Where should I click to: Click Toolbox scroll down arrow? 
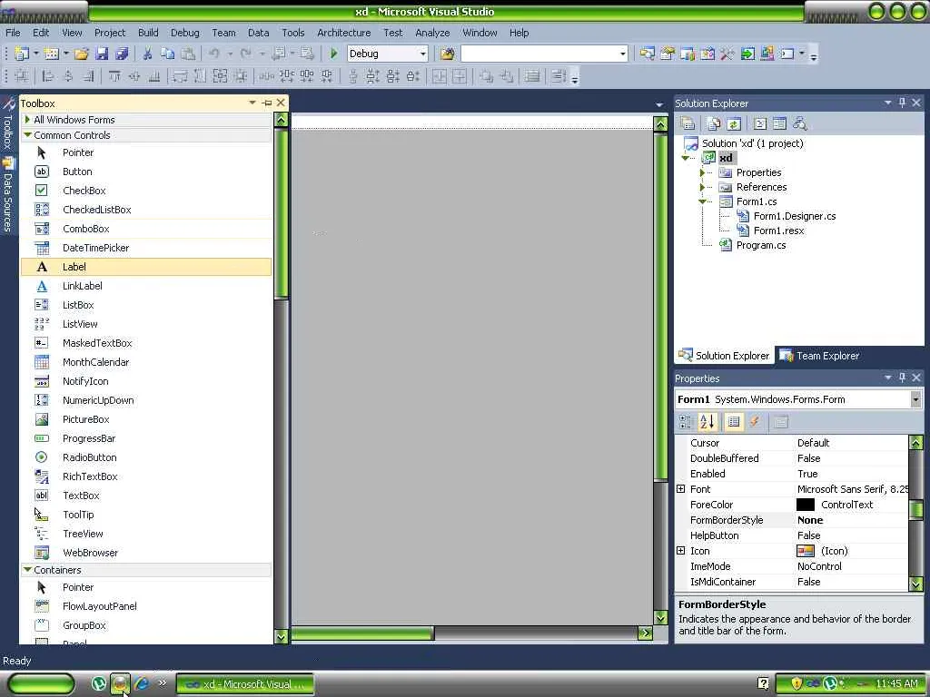coord(282,636)
